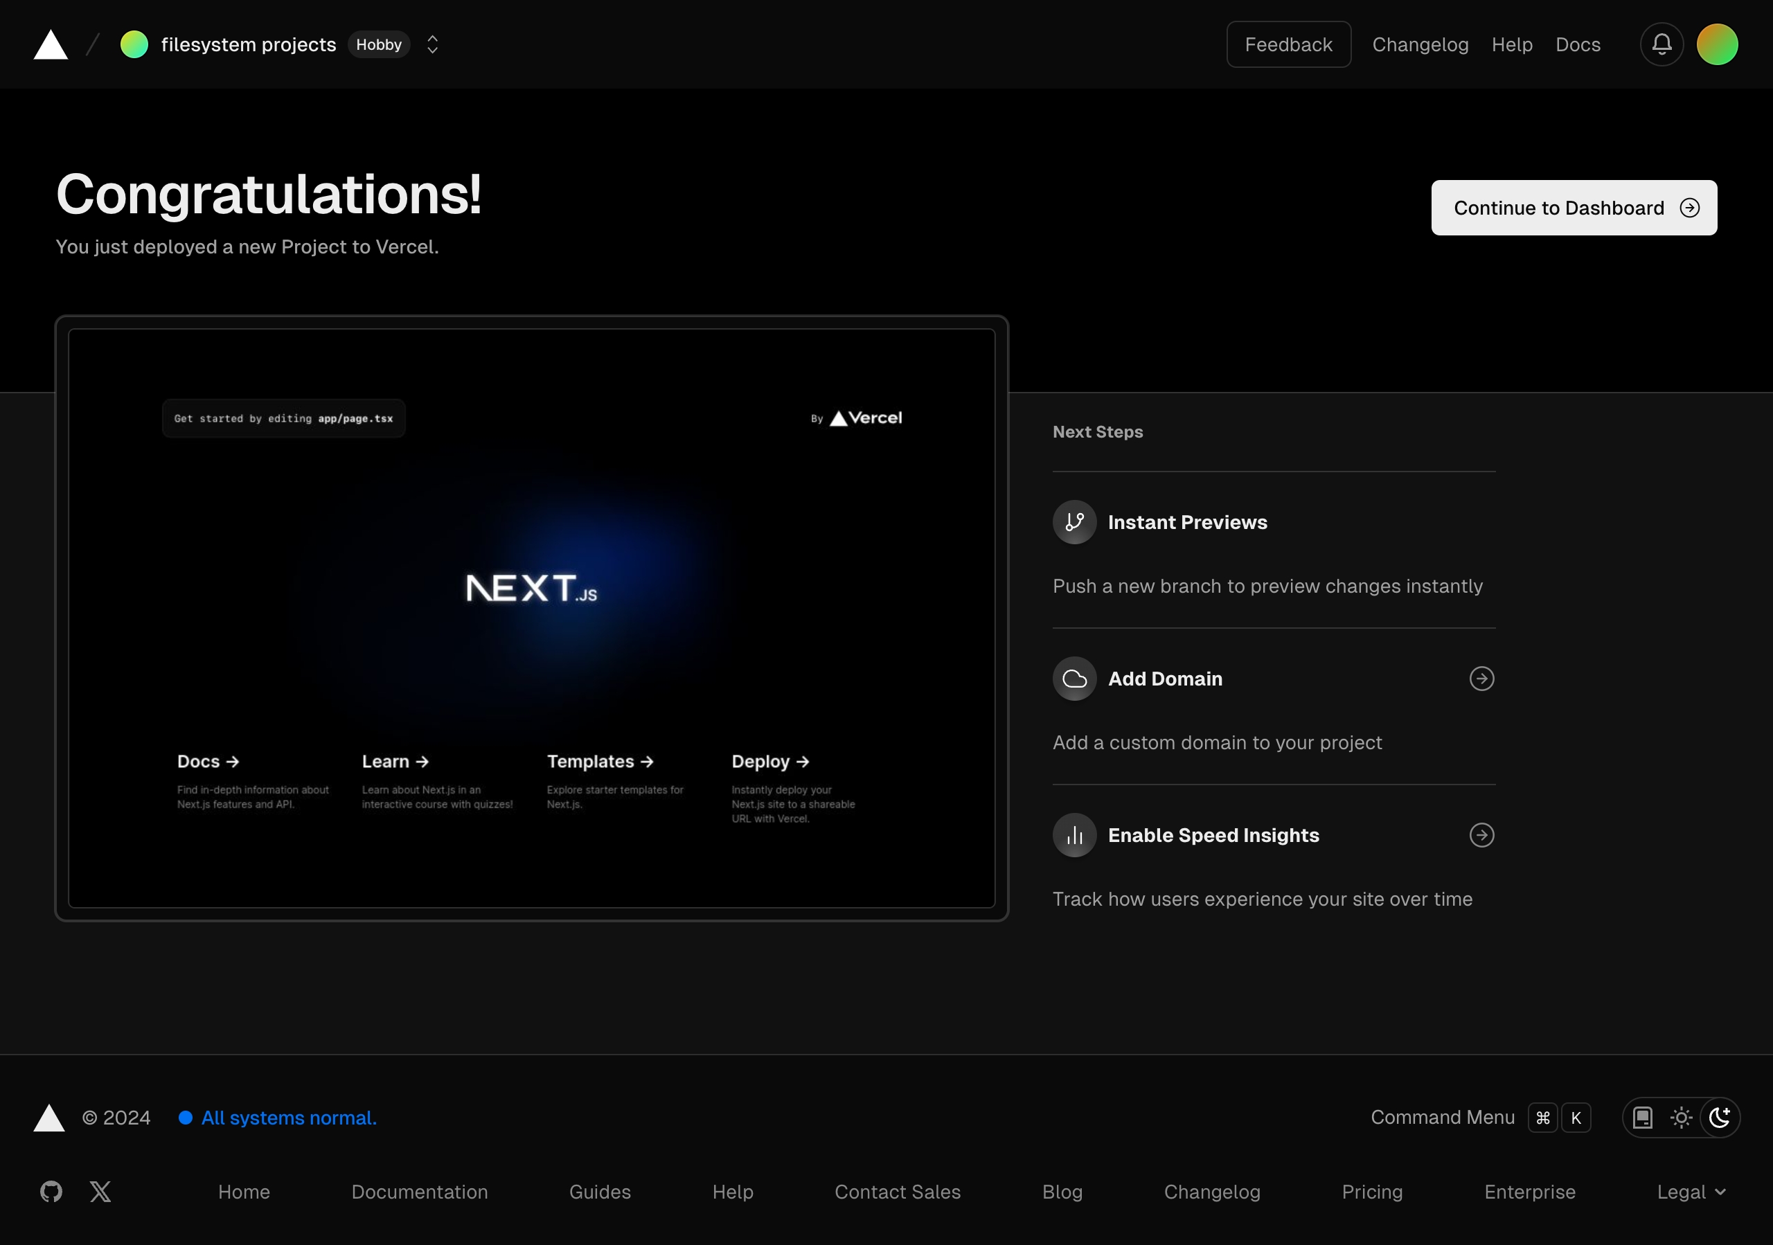
Task: Click the filesystem projects team avatar
Action: (x=134, y=44)
